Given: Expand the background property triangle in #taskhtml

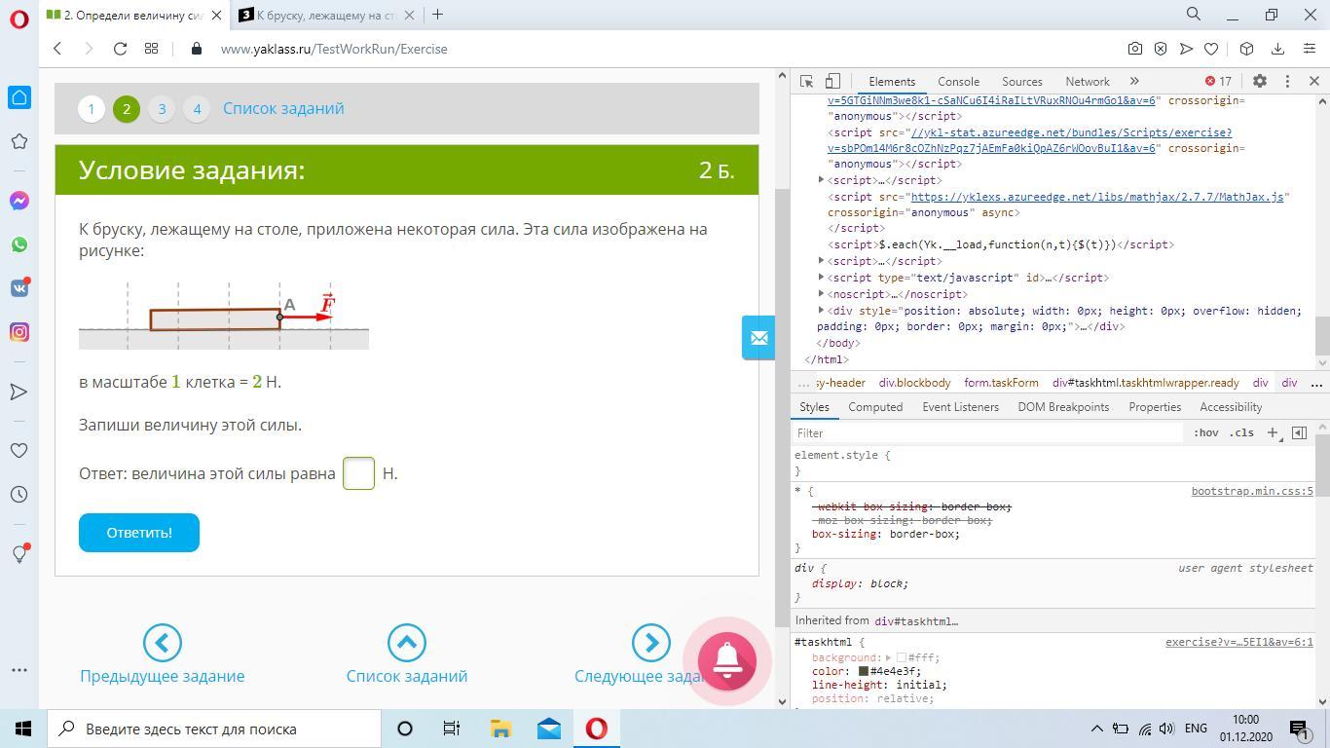Looking at the screenshot, I should click(x=888, y=658).
